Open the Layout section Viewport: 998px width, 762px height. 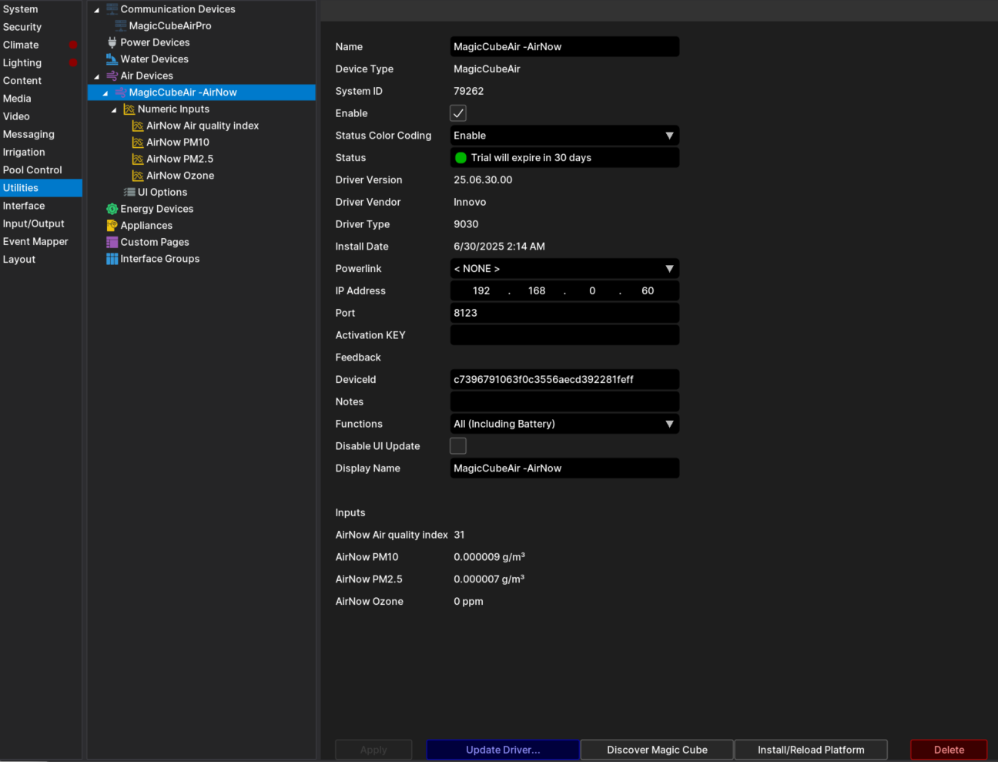click(x=41, y=260)
